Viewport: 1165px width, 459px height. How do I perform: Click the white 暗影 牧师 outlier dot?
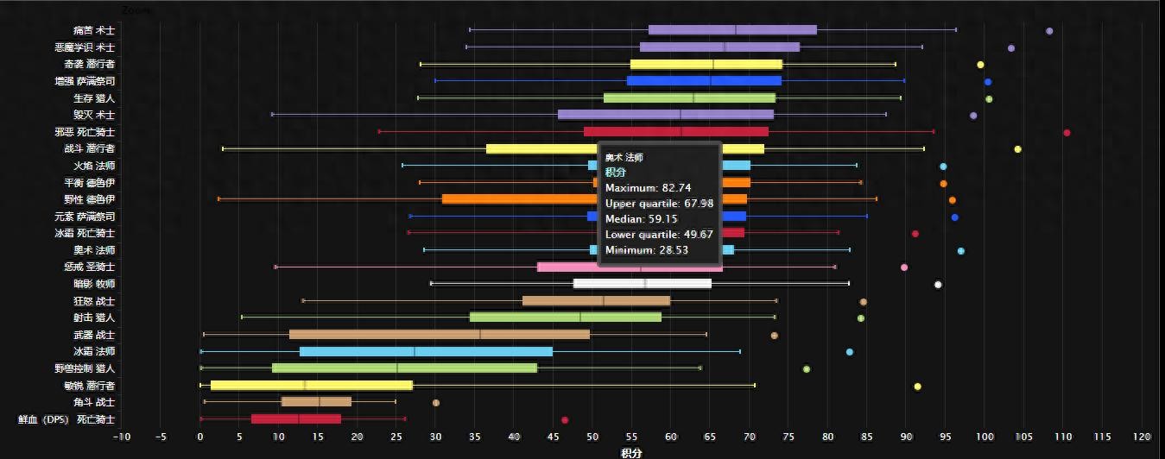point(938,285)
